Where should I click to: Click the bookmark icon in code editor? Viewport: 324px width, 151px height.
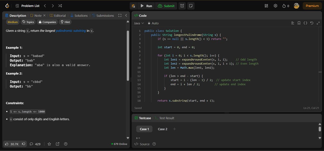299,23
